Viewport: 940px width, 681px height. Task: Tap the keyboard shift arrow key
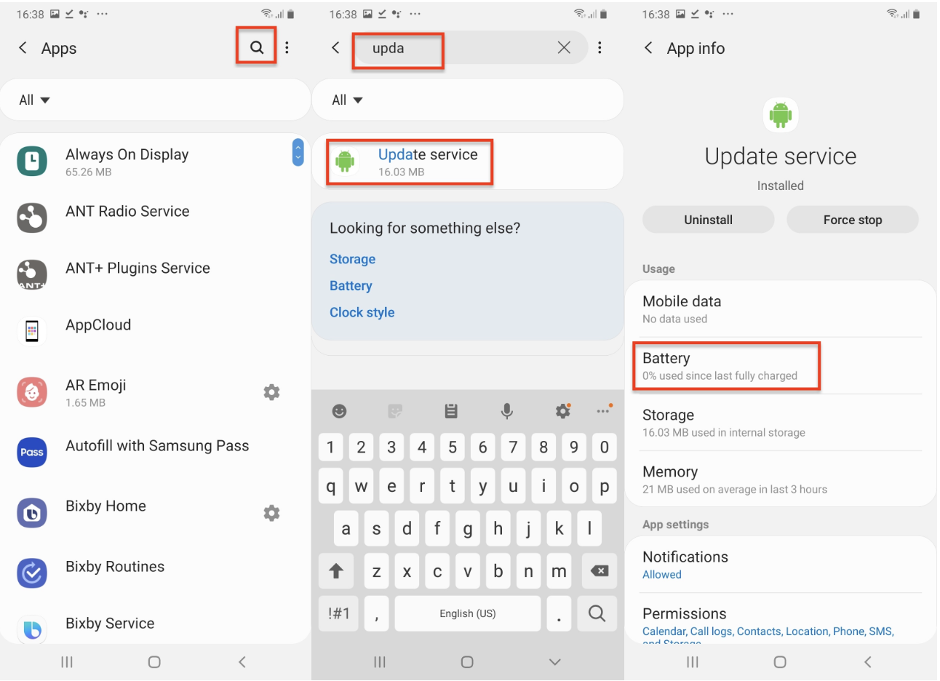pos(336,571)
